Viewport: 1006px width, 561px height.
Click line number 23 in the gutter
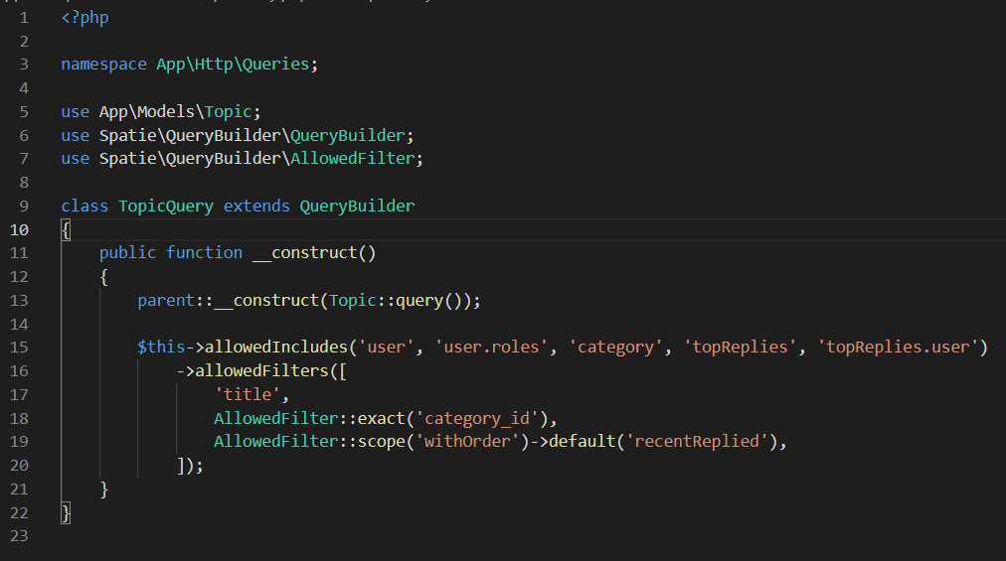coord(19,535)
